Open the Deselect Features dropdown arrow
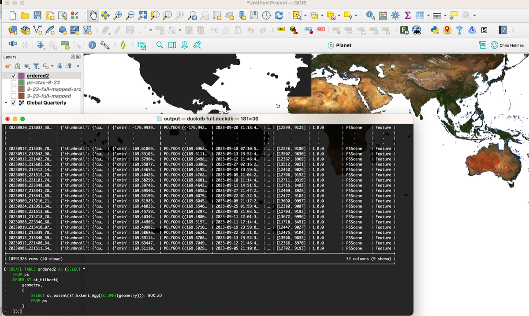The height and width of the screenshot is (316, 529). (339, 16)
